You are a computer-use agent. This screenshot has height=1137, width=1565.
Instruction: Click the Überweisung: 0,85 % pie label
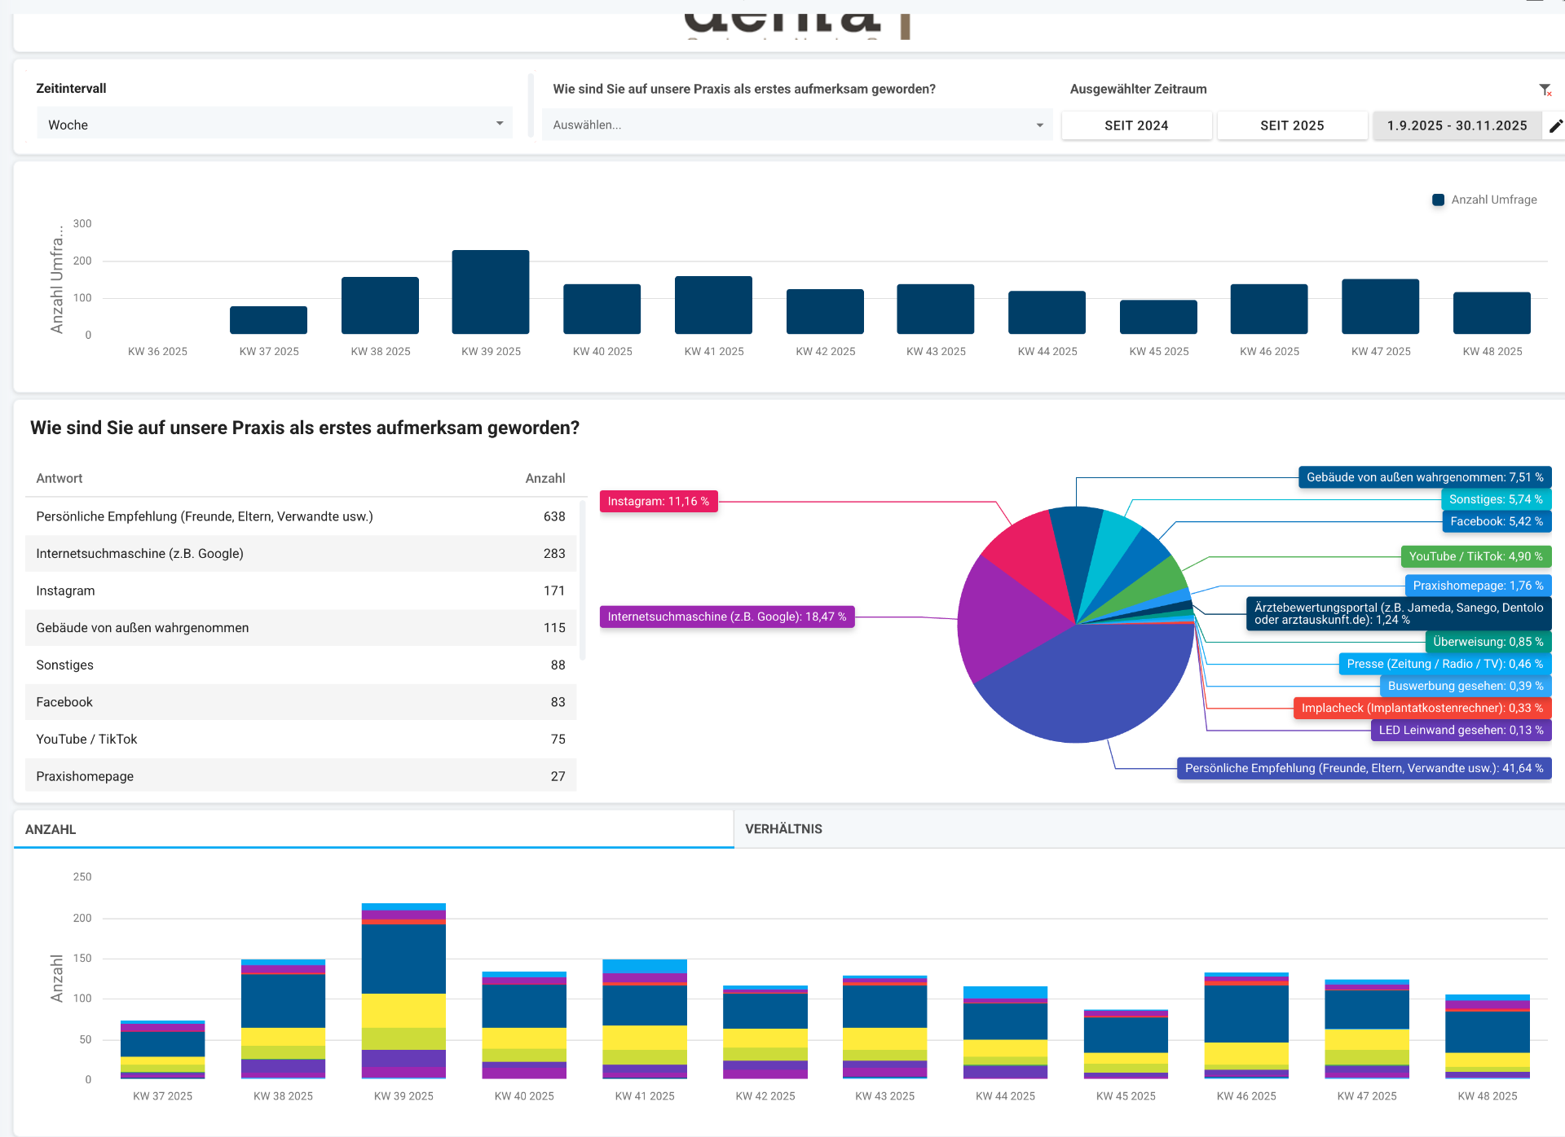(1488, 642)
